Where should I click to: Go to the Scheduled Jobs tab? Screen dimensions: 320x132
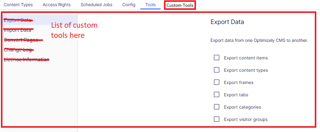(x=96, y=5)
